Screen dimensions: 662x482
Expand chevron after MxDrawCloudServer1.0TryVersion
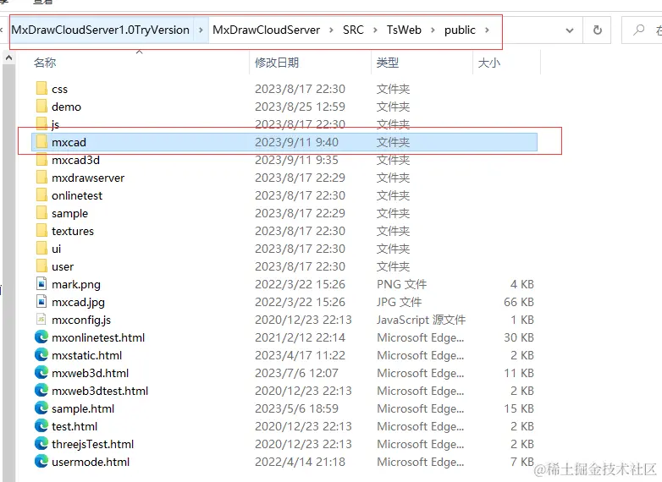click(201, 30)
